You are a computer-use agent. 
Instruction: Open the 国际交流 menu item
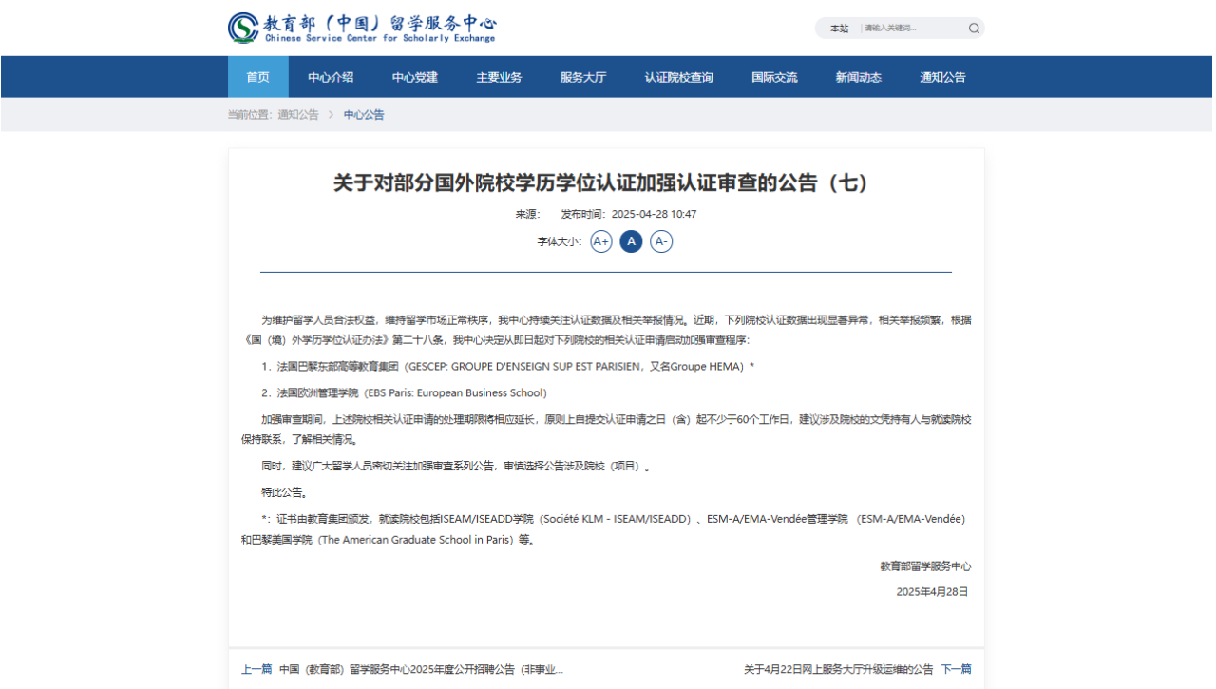pos(774,77)
